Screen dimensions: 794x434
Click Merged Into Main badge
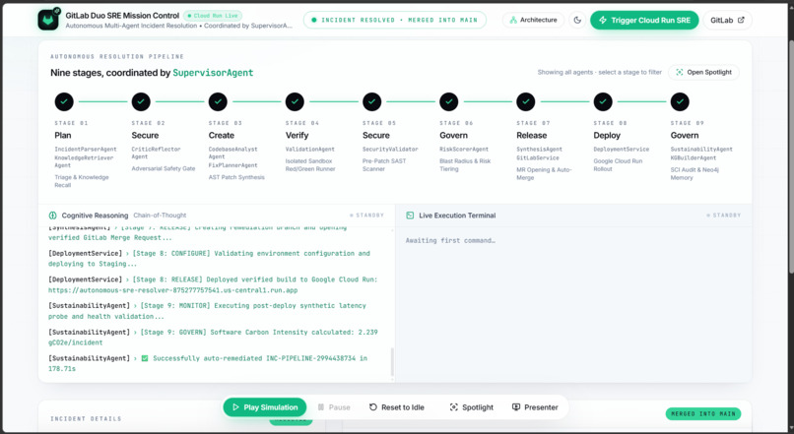pos(702,413)
